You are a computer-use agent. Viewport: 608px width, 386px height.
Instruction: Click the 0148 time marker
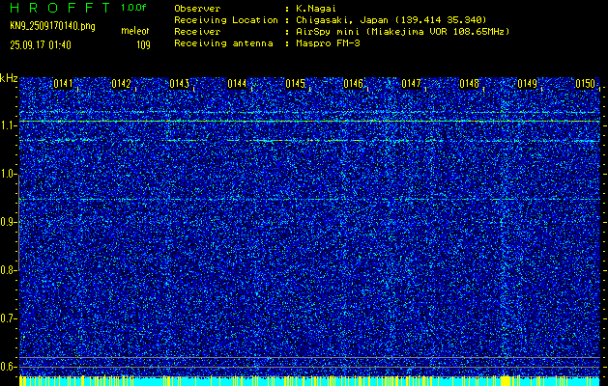[469, 84]
